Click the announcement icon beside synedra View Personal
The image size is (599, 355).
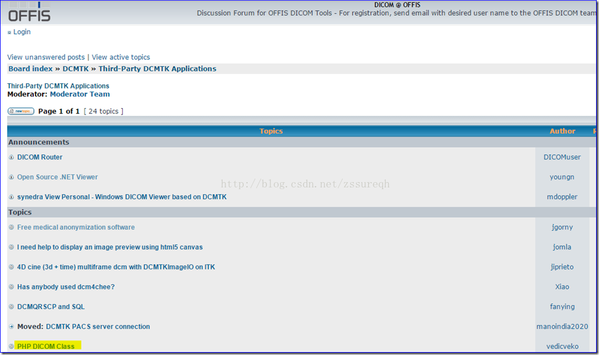(x=12, y=197)
